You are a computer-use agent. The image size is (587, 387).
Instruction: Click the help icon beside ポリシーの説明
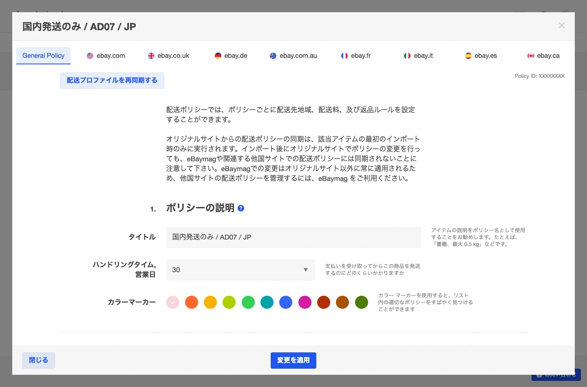(241, 208)
